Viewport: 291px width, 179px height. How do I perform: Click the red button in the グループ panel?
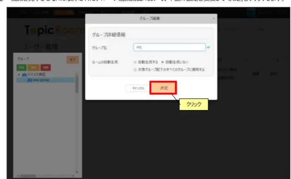click(46, 67)
